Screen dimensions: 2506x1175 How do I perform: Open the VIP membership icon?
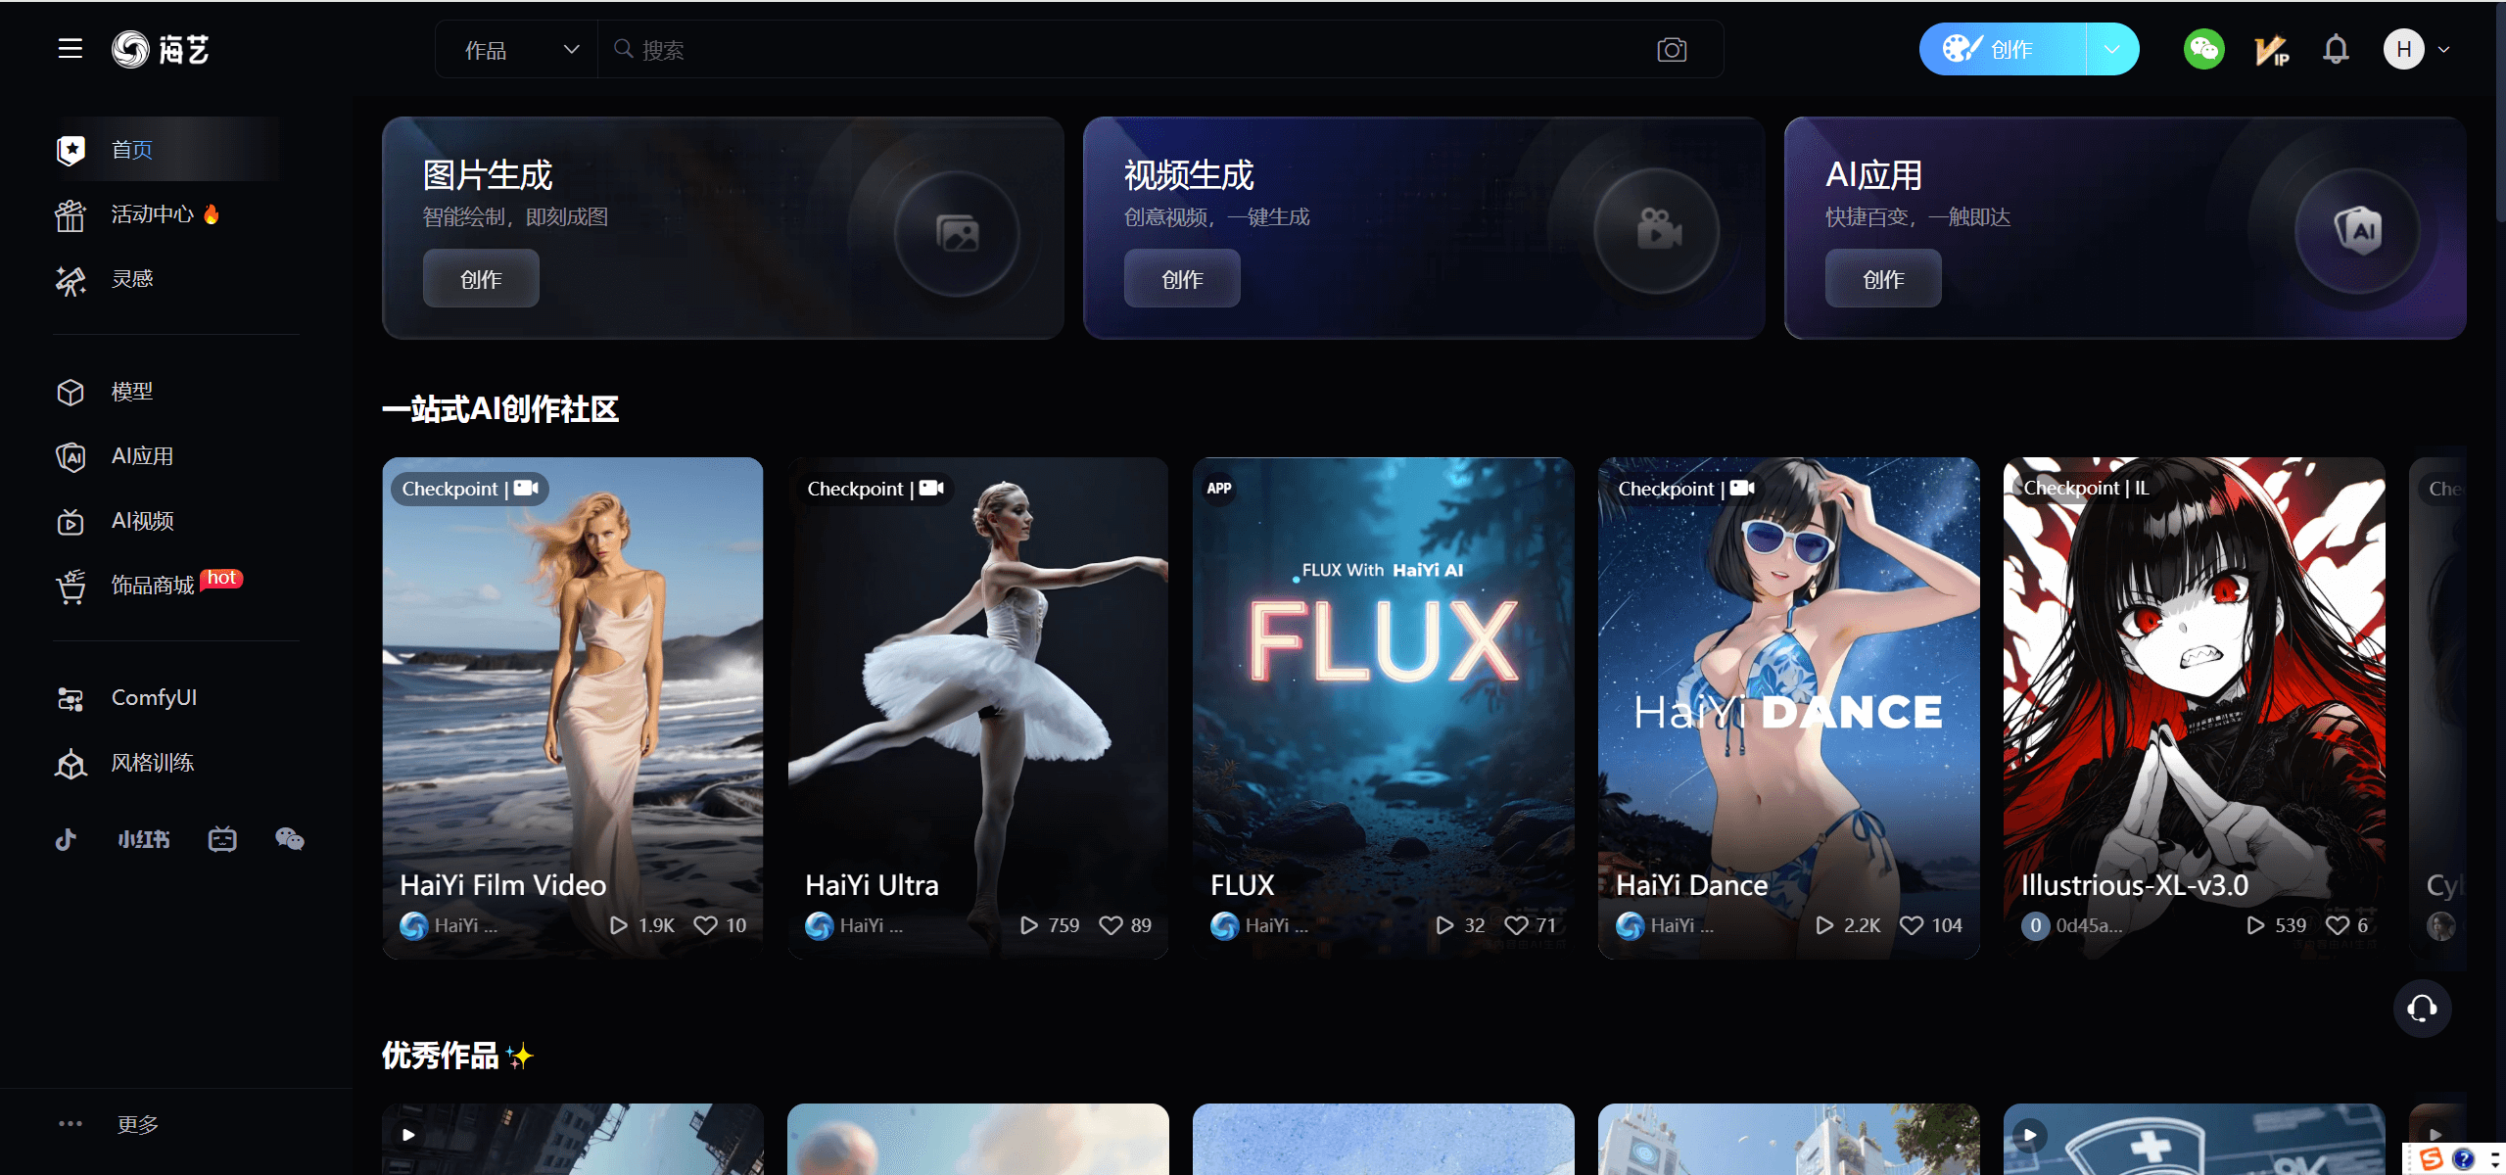point(2271,50)
